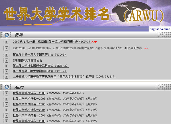Viewport: 171px width, 124px height.
Task: Click bullet icon beside 世界大学学术排名－2006
Action: tap(7, 104)
